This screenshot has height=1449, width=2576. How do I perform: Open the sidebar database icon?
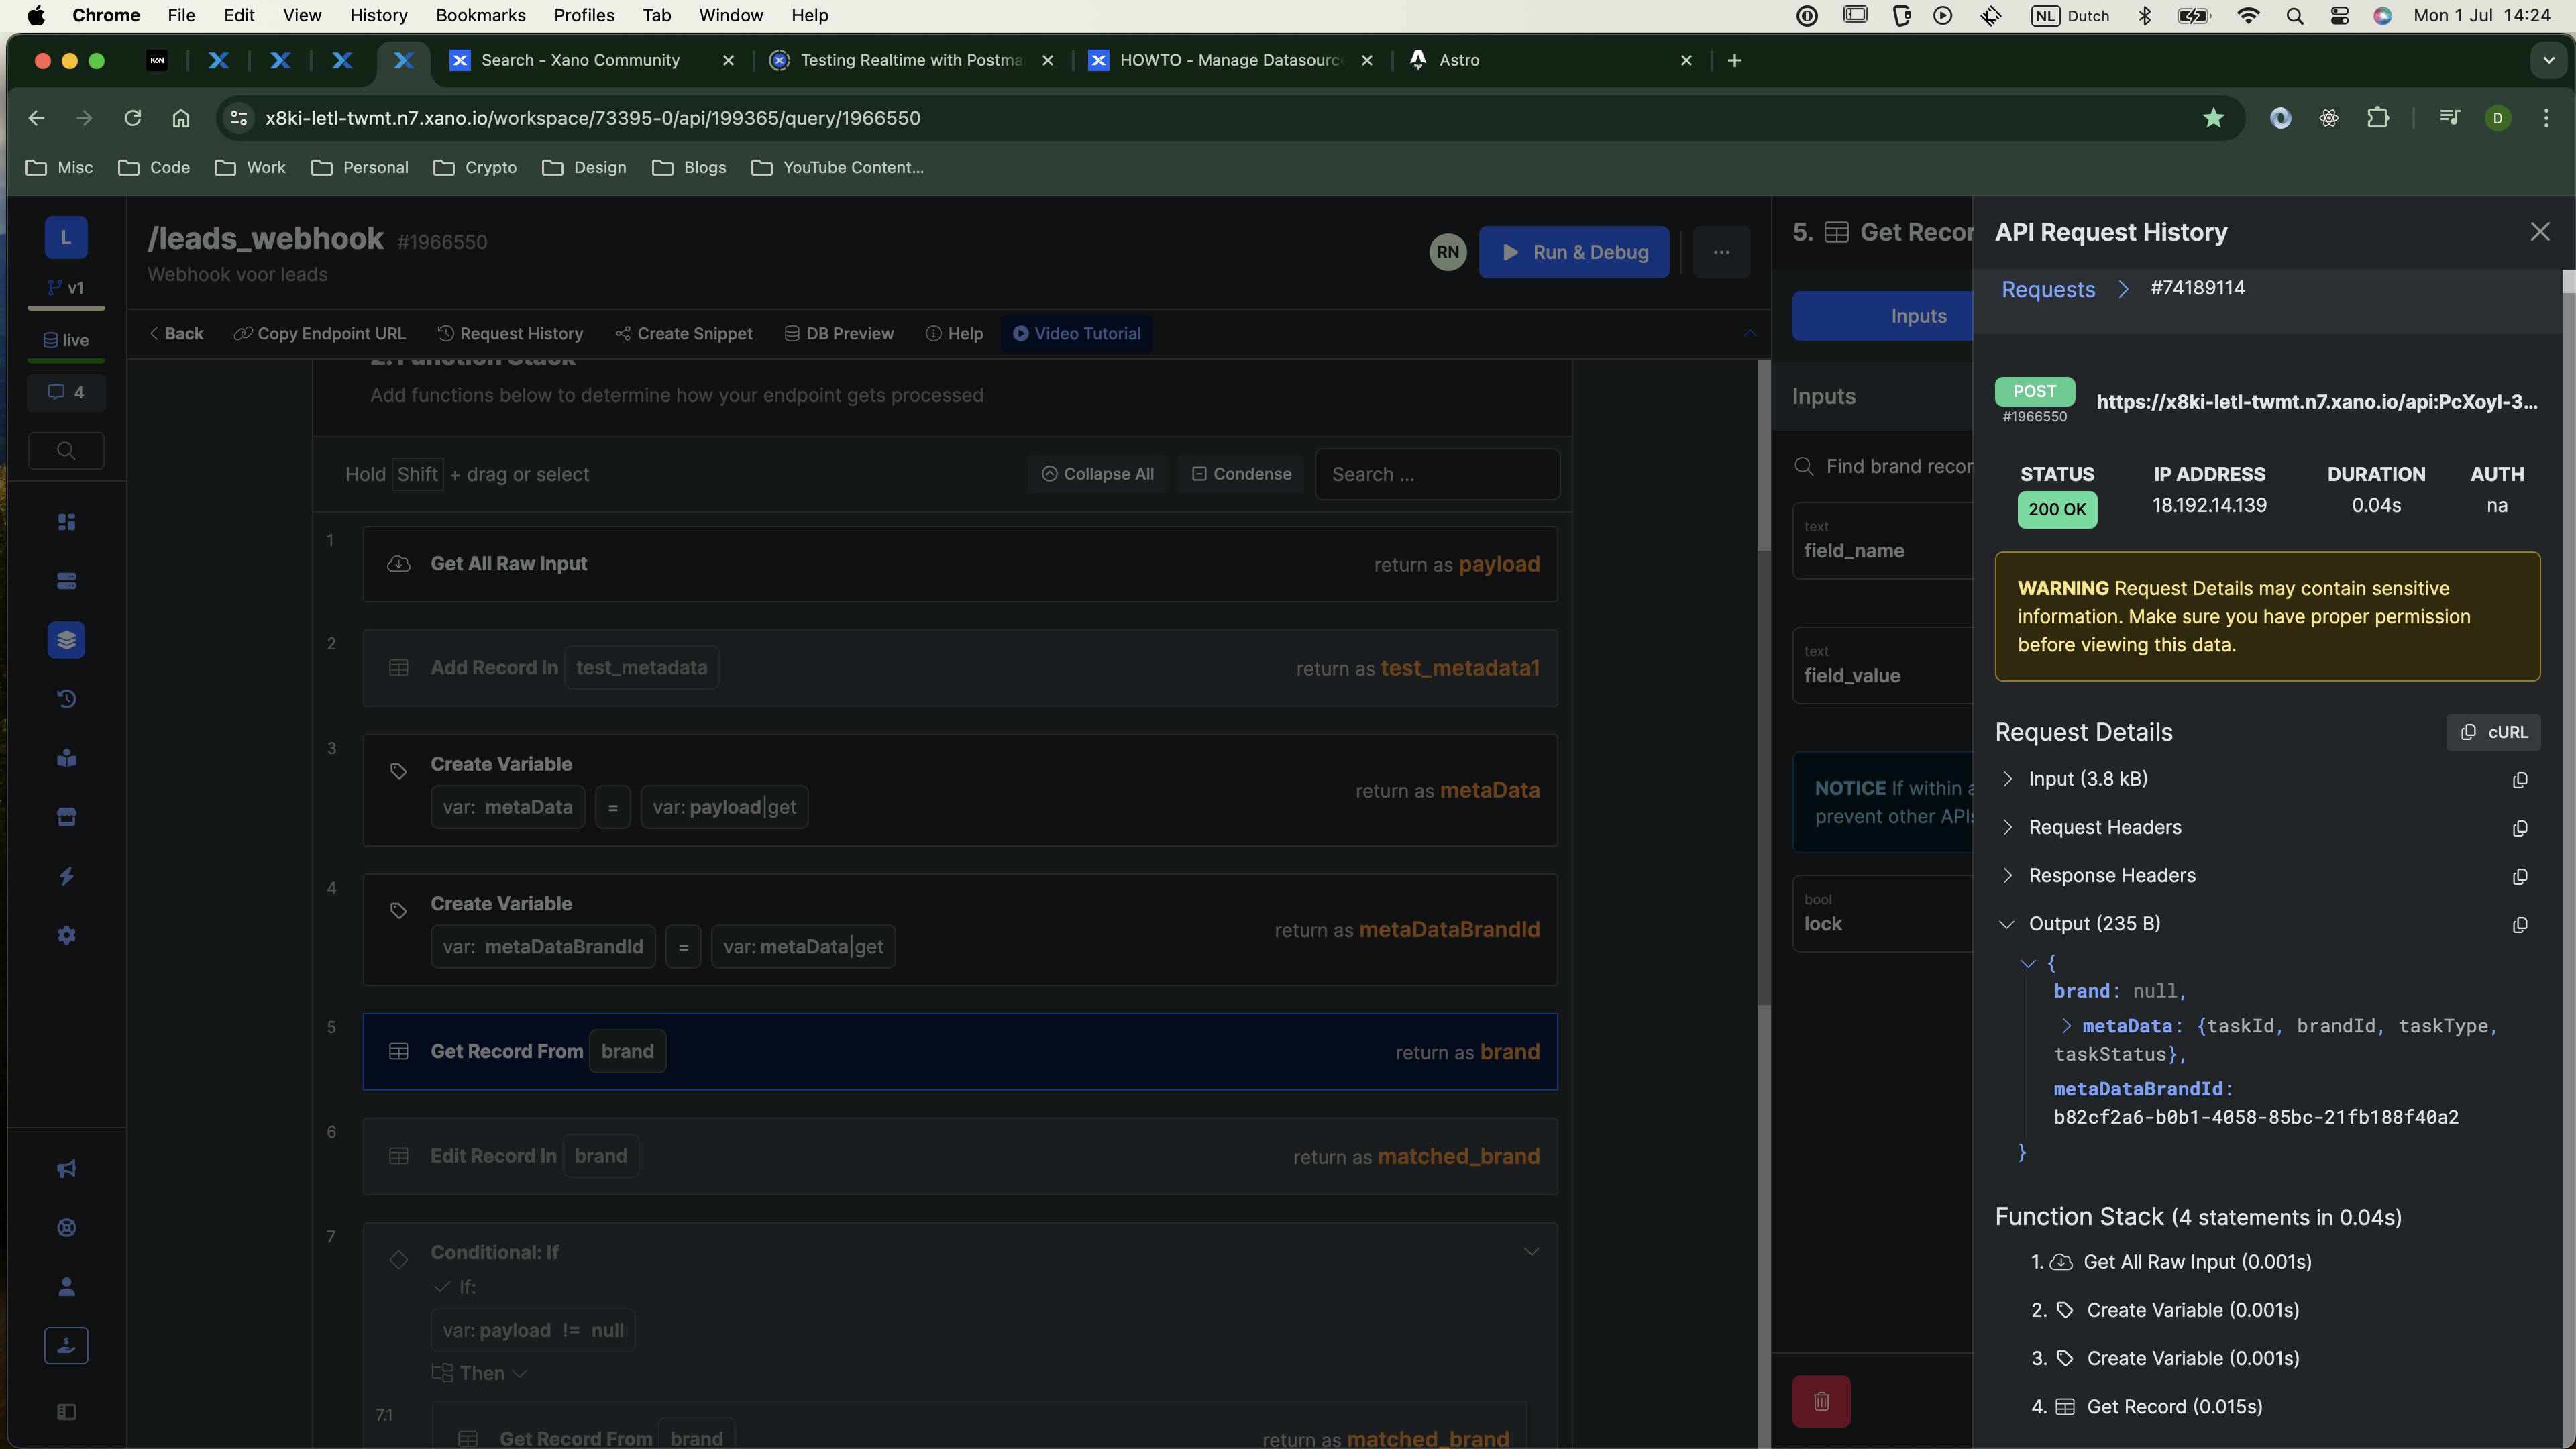[x=66, y=581]
